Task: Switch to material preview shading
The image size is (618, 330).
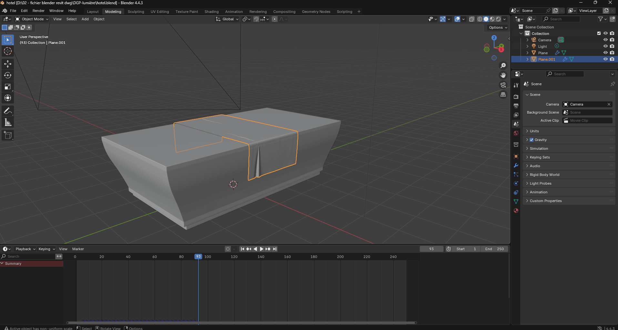Action: point(492,19)
